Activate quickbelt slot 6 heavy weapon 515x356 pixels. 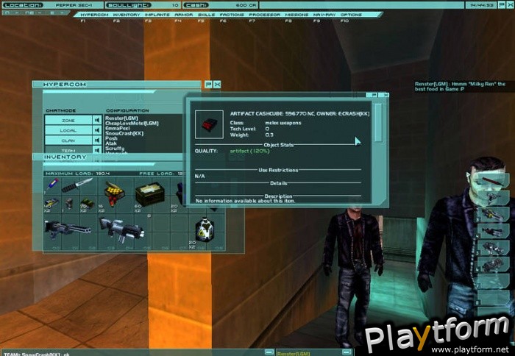point(492,264)
